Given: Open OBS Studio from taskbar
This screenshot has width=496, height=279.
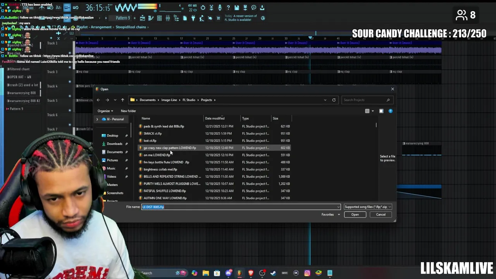Looking at the screenshot, I should [262, 273].
